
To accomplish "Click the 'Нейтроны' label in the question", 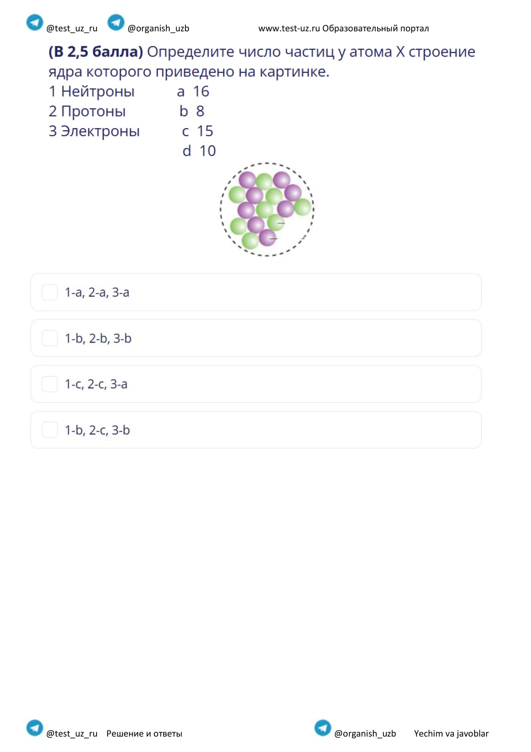I will coord(98,91).
